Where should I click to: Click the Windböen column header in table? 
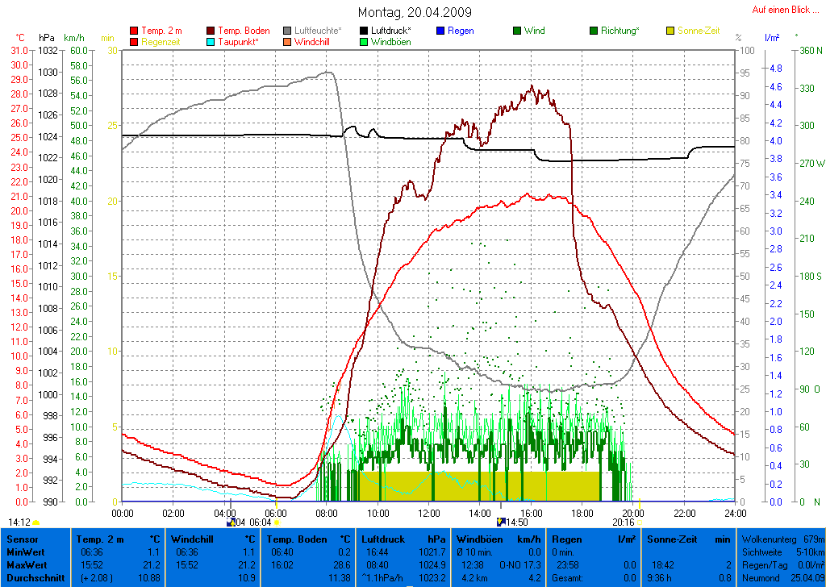(479, 539)
